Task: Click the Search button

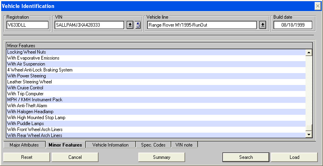Action: pyautogui.click(x=246, y=157)
